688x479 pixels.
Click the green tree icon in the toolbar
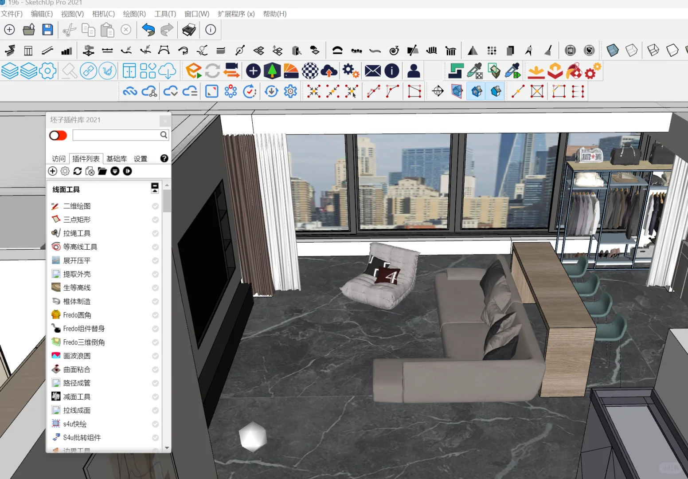tap(272, 71)
